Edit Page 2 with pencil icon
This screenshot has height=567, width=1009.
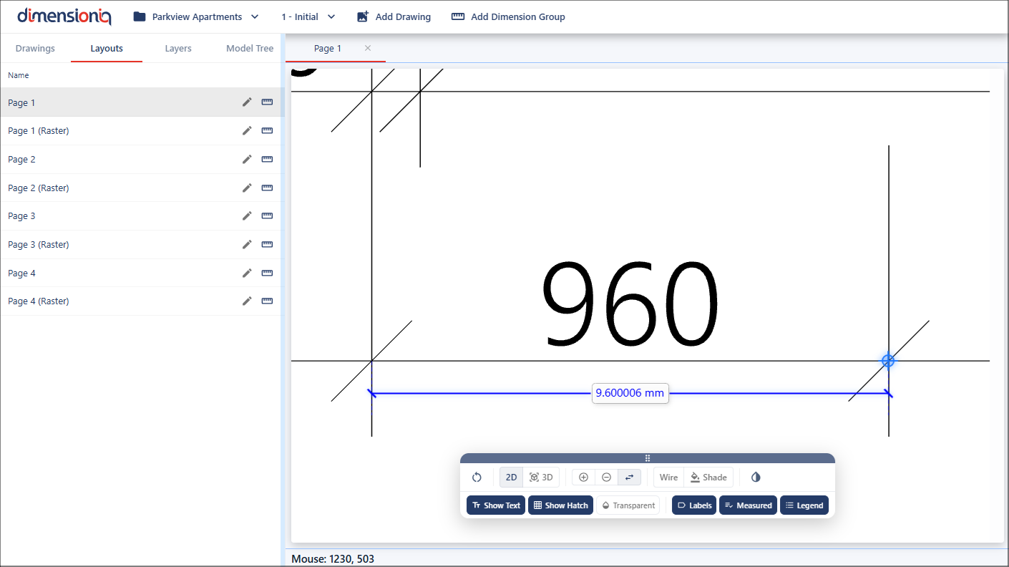click(247, 160)
